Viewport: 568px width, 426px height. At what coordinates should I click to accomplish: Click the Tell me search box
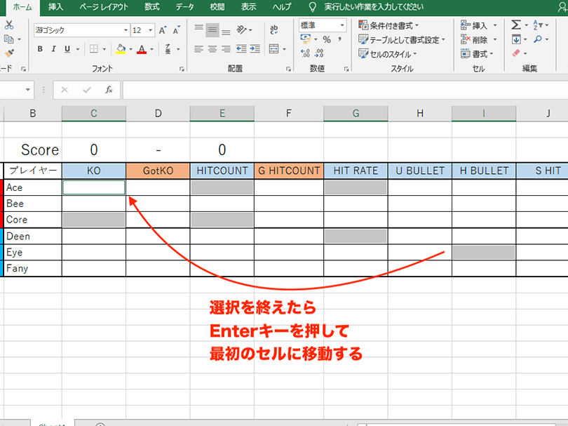374,7
